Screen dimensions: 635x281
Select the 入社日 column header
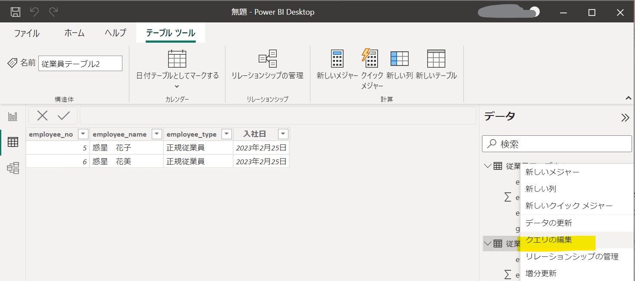click(x=255, y=134)
